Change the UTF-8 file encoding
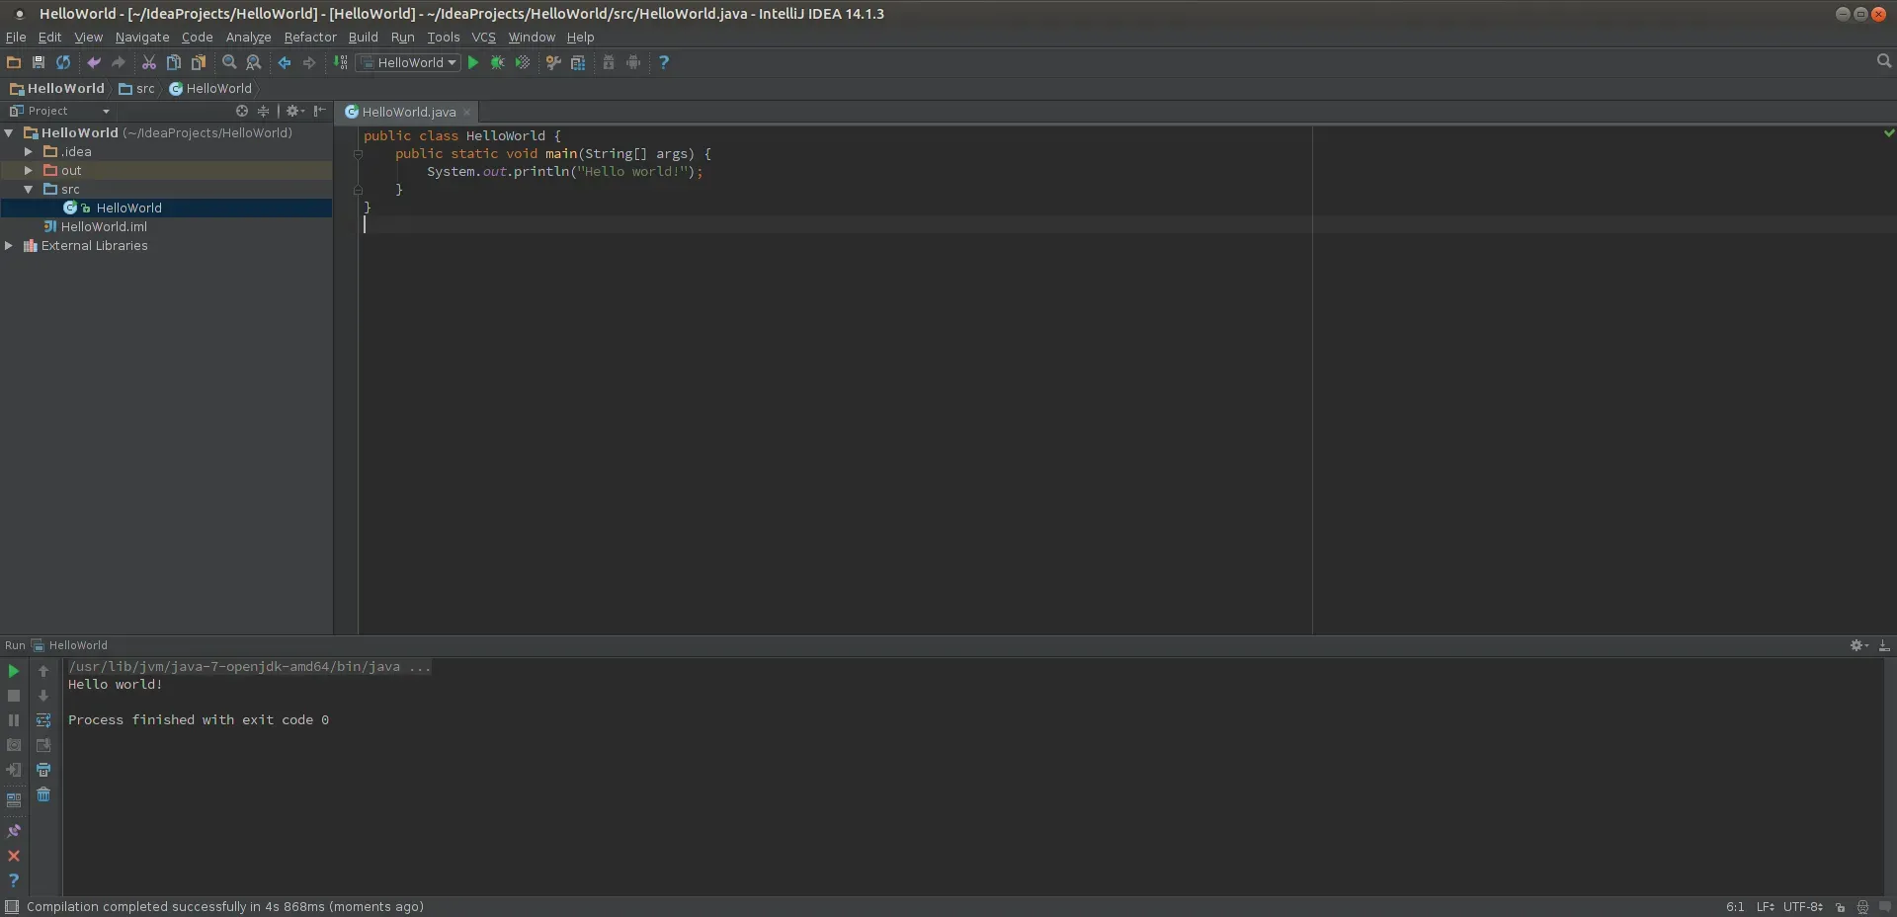Screen dimensions: 1897x917 coord(1803,907)
